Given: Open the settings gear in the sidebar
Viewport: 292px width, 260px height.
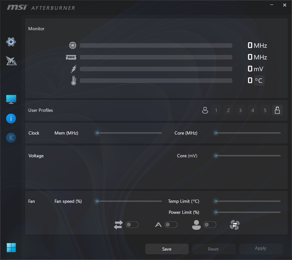Looking at the screenshot, I should click(11, 42).
